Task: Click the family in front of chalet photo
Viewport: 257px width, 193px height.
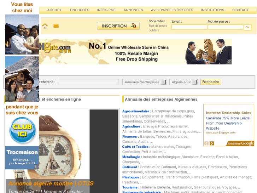Action: click(x=22, y=34)
